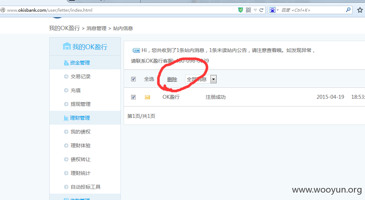Click the magnifier search icon
The width and height of the screenshot is (365, 200).
pos(348,10)
